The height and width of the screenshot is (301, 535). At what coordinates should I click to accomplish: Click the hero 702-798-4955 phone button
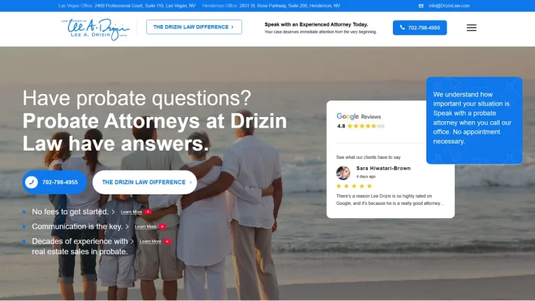[x=54, y=183]
